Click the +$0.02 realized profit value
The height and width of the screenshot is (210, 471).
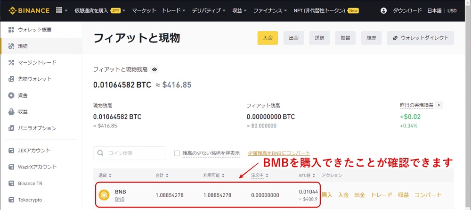click(410, 117)
